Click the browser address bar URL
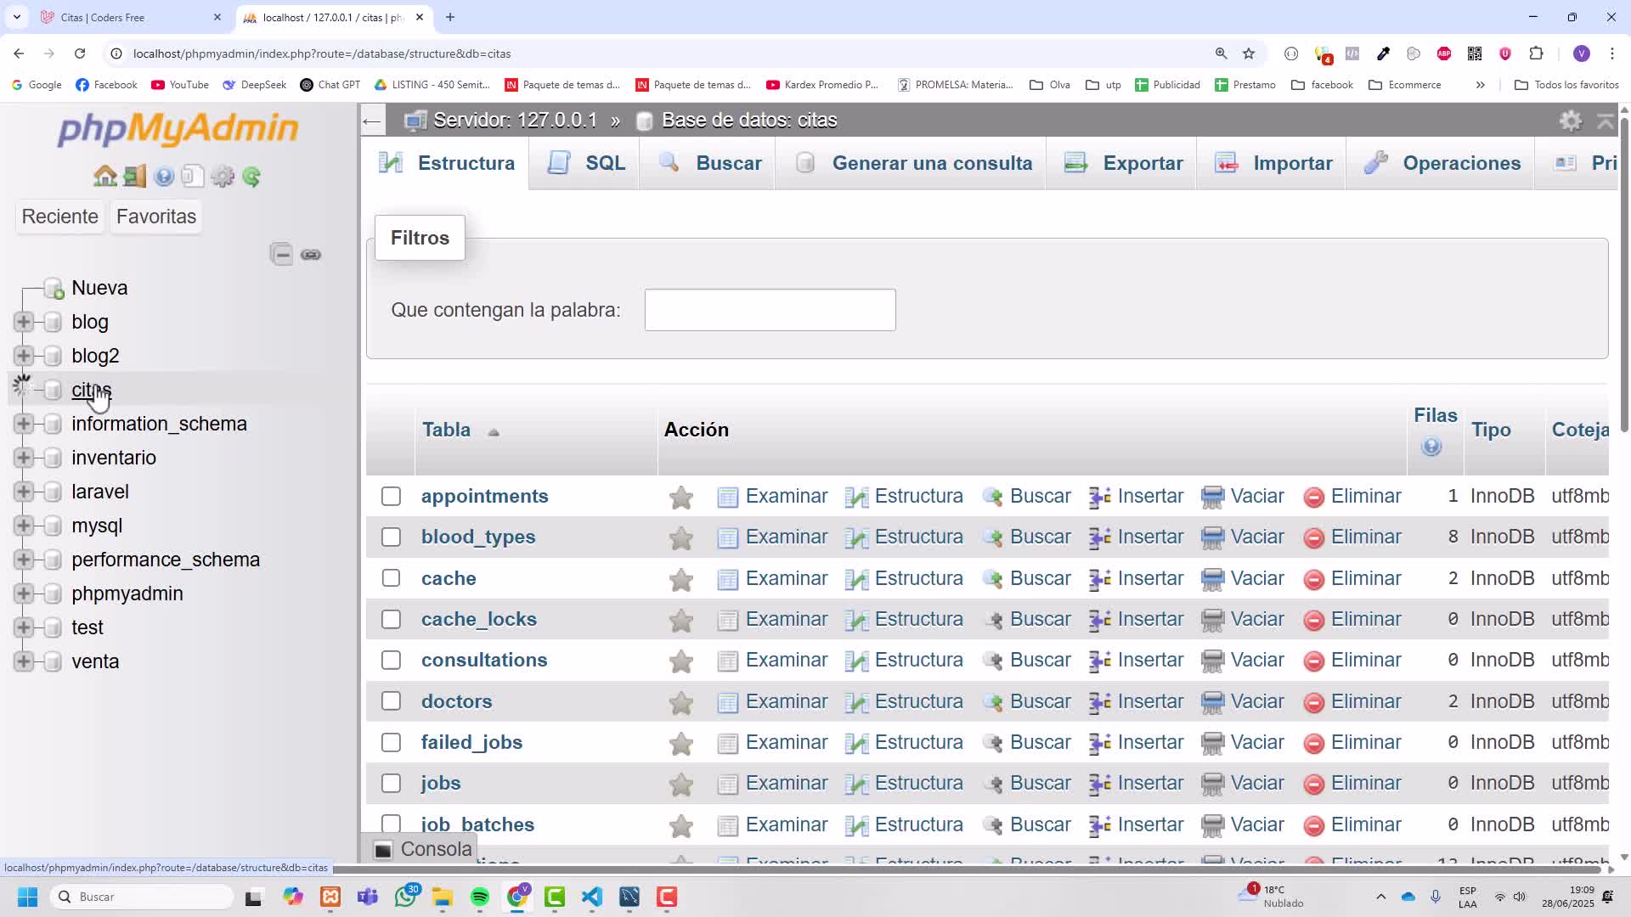Screen dimensions: 1631x917 (x=322, y=53)
